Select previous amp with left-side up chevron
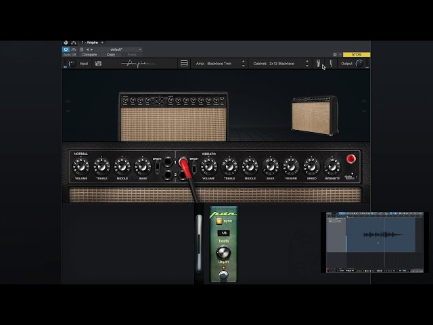The height and width of the screenshot is (325, 433). coord(68,102)
